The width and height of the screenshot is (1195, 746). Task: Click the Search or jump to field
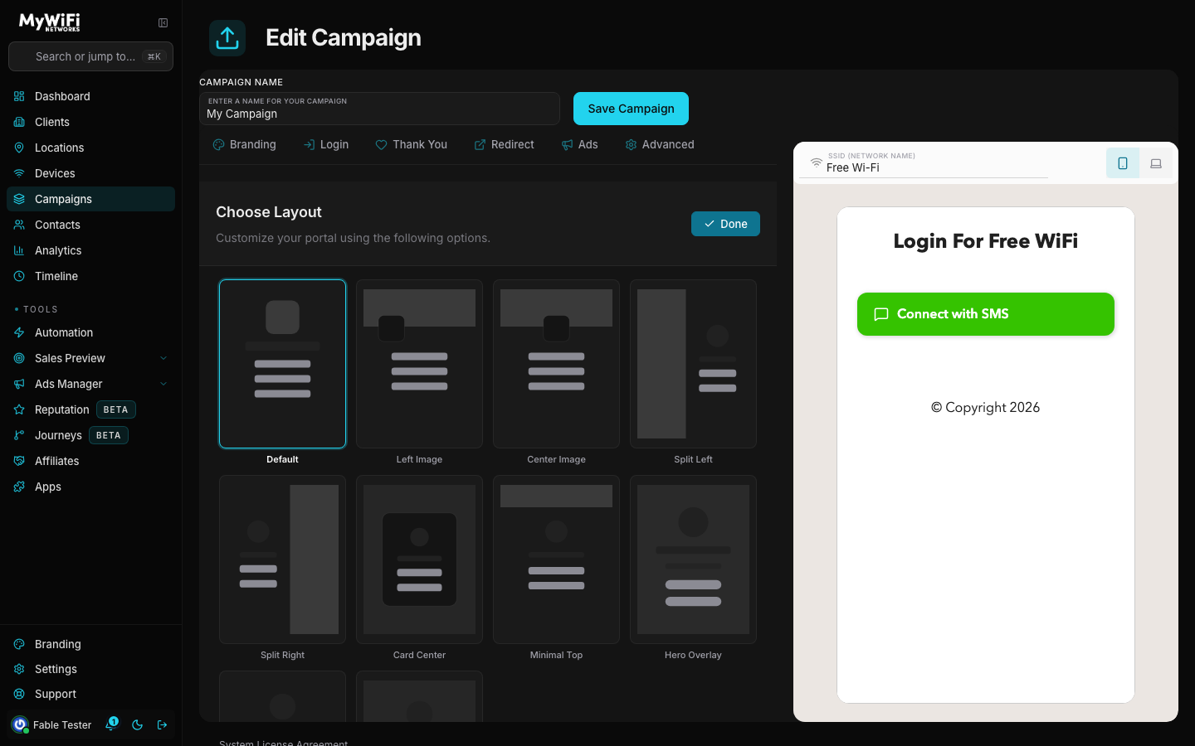[x=90, y=56]
